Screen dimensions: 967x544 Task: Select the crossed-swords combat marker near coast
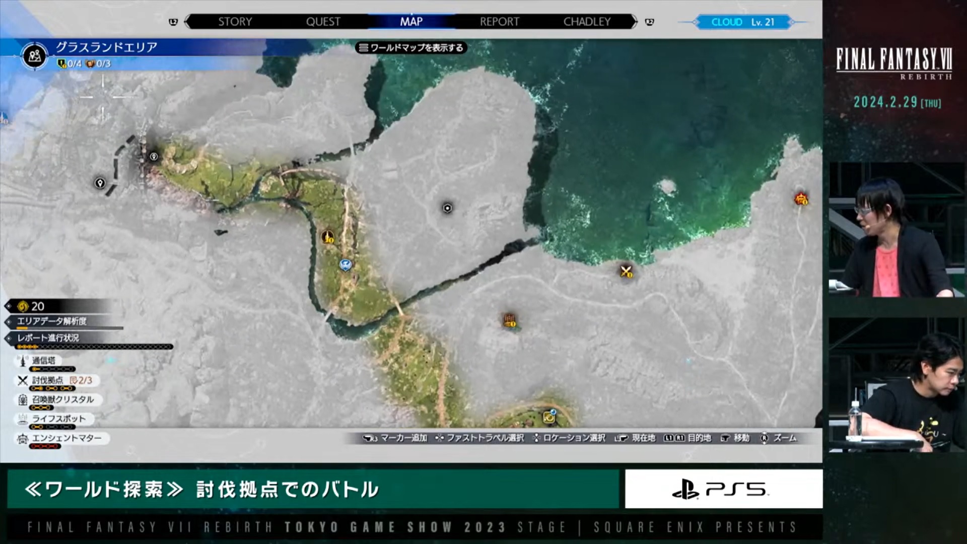(626, 271)
